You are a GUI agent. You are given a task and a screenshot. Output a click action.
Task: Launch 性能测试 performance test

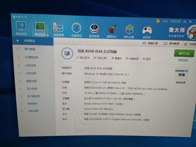pos(76,30)
